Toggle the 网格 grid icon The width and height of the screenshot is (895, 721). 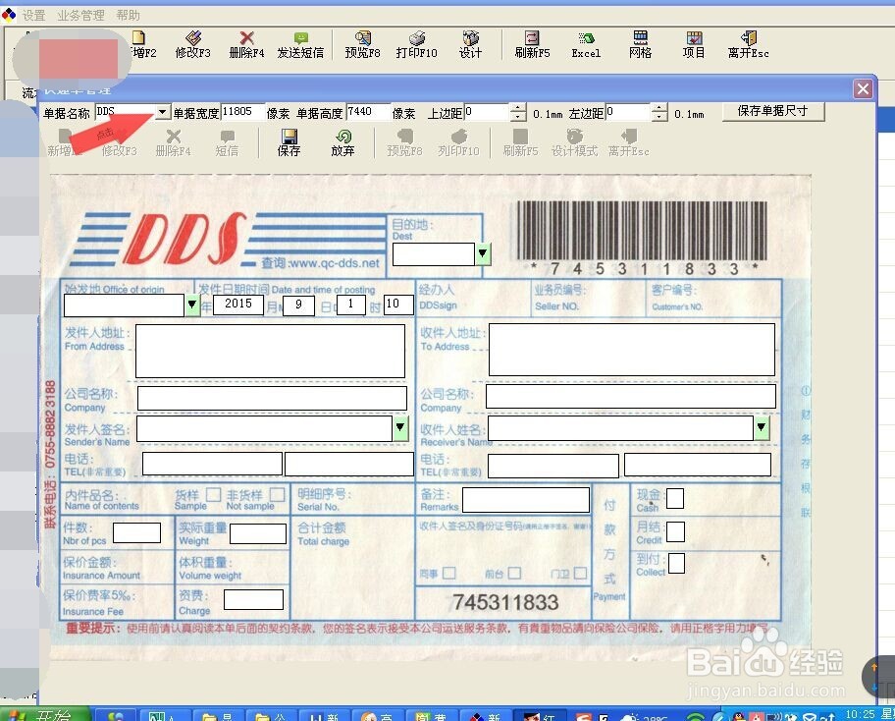pos(641,44)
